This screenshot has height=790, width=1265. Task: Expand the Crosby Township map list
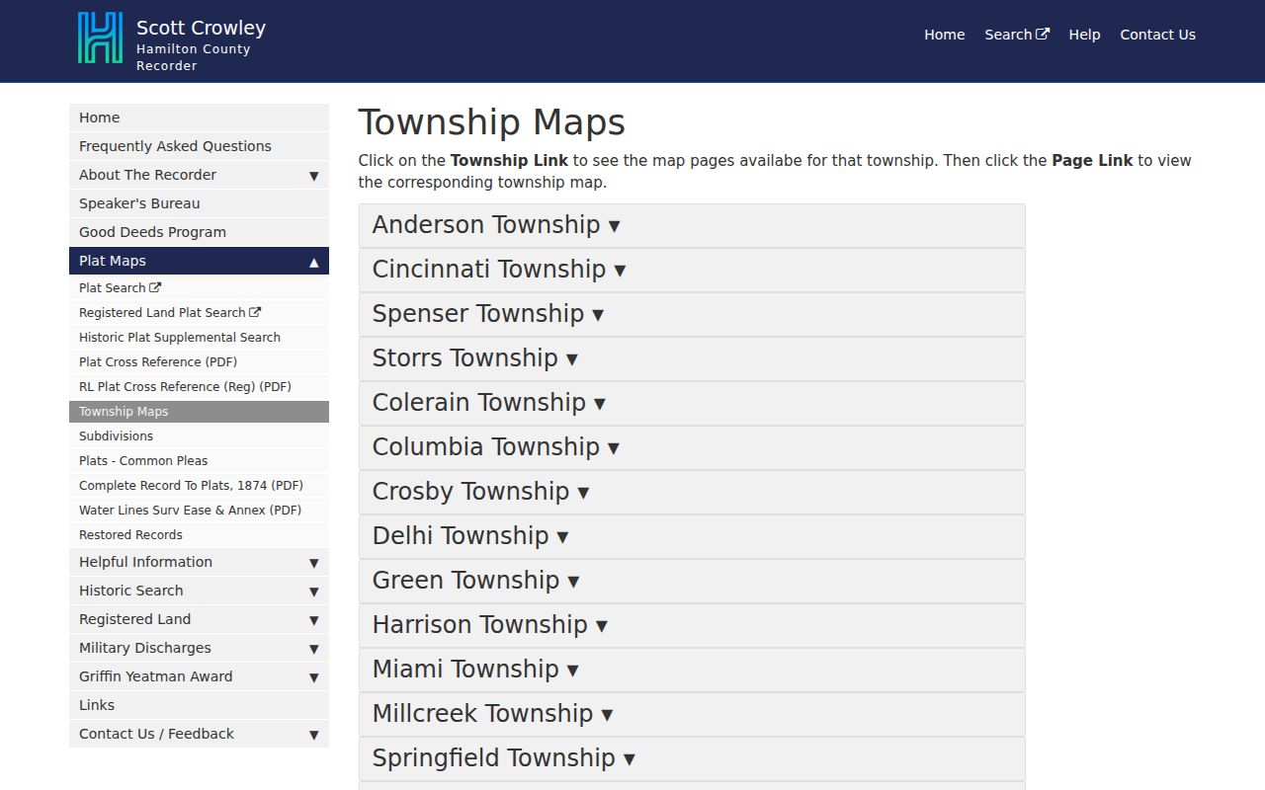click(x=692, y=492)
